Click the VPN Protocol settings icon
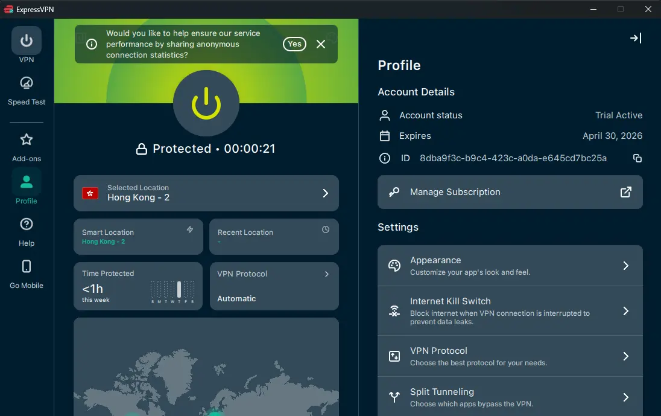661x416 pixels. (394, 356)
